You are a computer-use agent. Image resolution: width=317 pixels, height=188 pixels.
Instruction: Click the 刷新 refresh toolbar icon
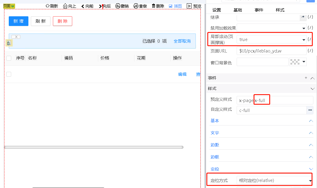pos(47,6)
